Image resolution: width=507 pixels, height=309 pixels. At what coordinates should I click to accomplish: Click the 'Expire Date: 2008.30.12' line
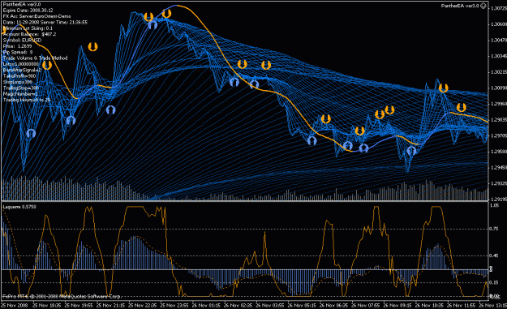(x=28, y=11)
